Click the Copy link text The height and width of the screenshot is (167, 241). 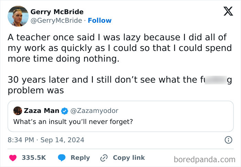[129, 158]
